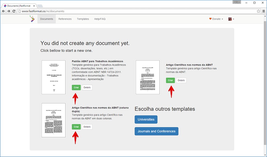267x157 pixels.
Task: Go to the References nav item
Action: (65, 19)
